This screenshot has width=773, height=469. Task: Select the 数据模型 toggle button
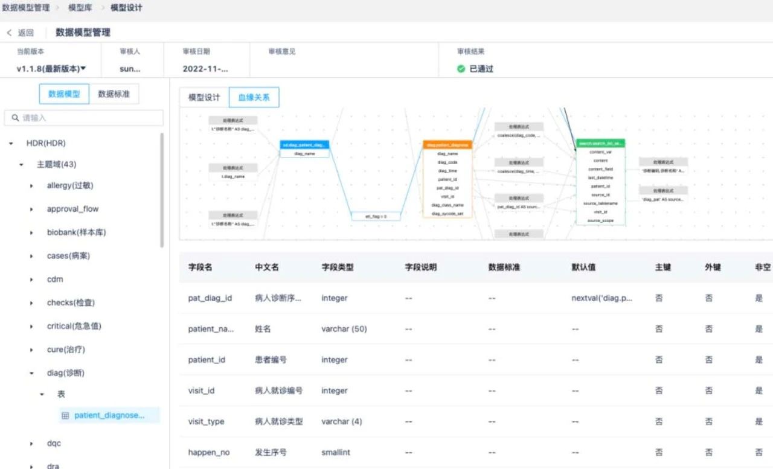coord(64,94)
